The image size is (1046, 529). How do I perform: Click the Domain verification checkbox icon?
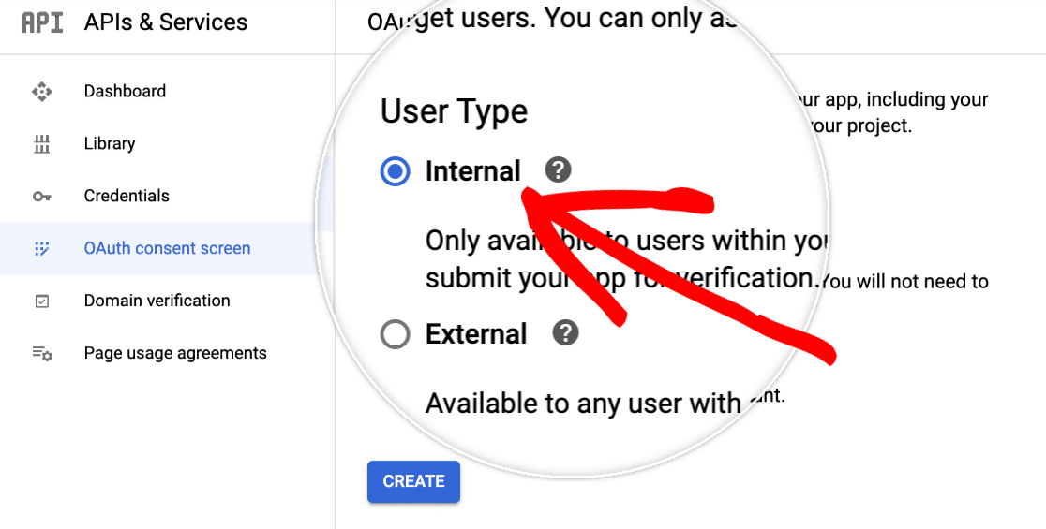click(42, 301)
